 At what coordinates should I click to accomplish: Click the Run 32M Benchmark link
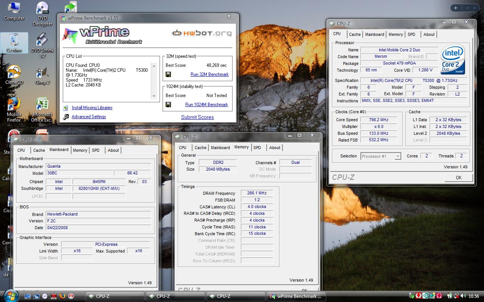point(209,74)
